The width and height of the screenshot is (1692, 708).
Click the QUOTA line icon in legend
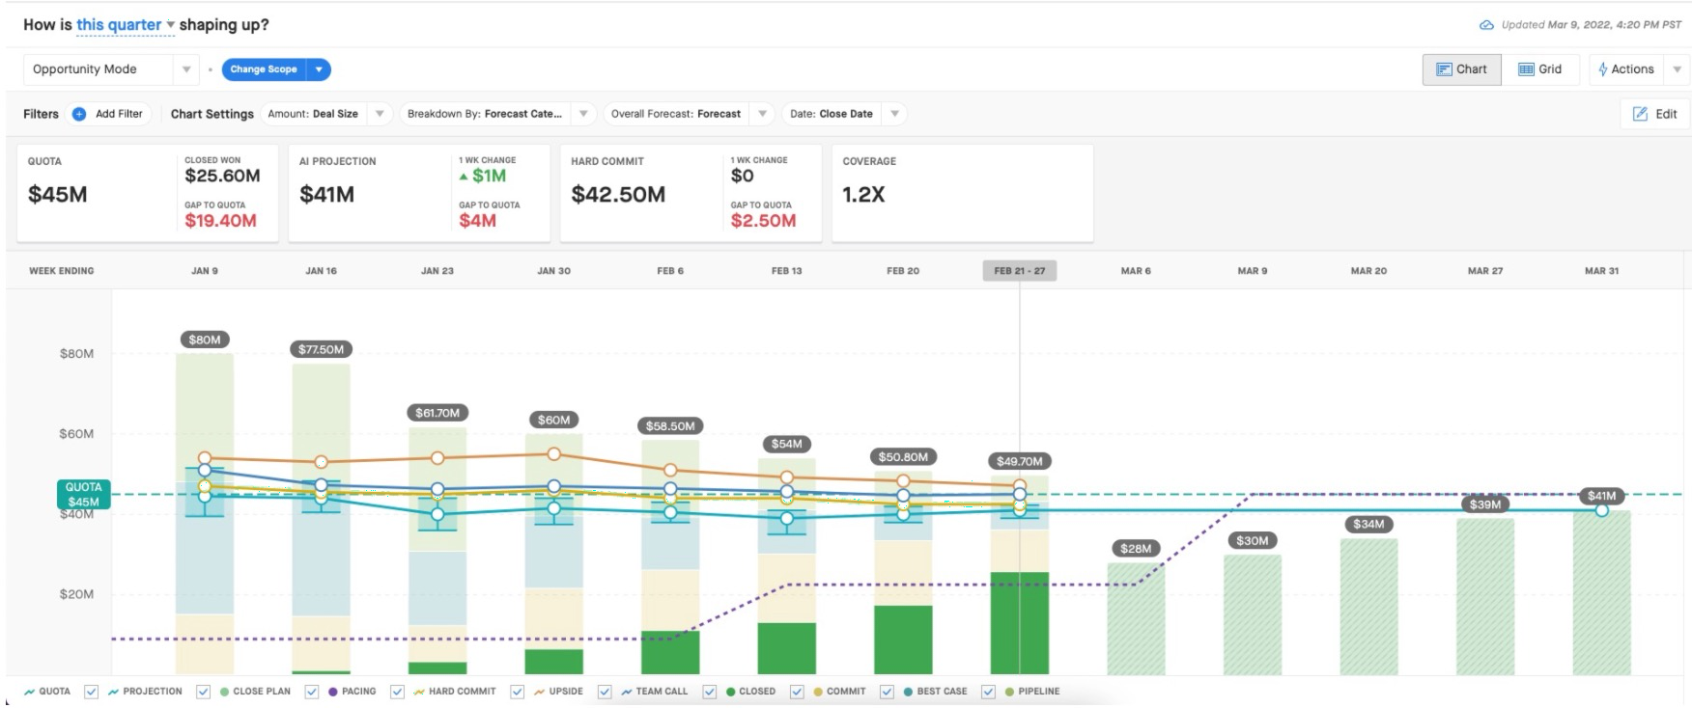30,692
